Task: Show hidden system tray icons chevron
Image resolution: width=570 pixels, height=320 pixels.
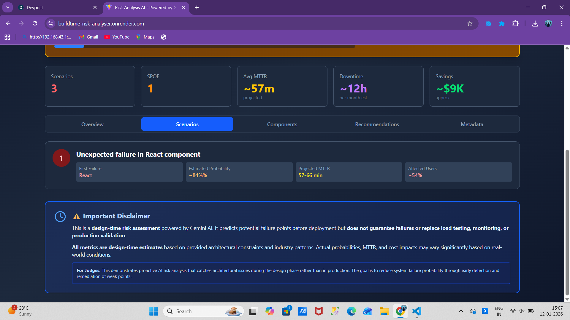Action: [x=461, y=311]
